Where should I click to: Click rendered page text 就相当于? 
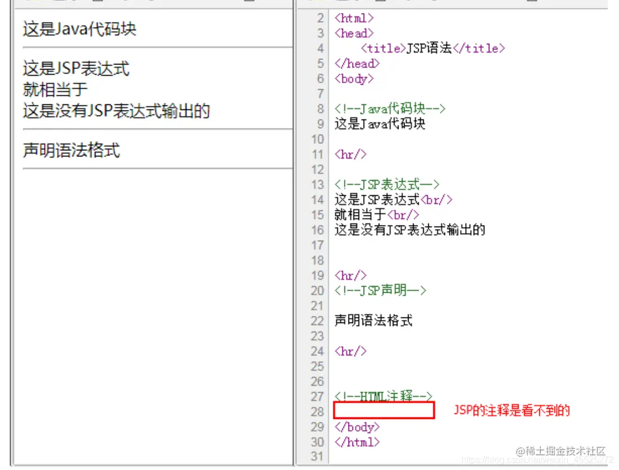(55, 90)
